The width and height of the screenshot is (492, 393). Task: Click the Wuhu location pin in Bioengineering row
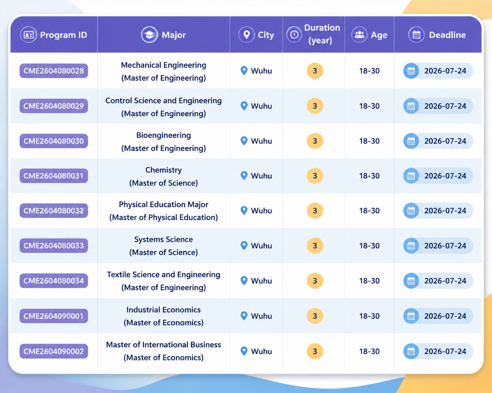coord(244,141)
